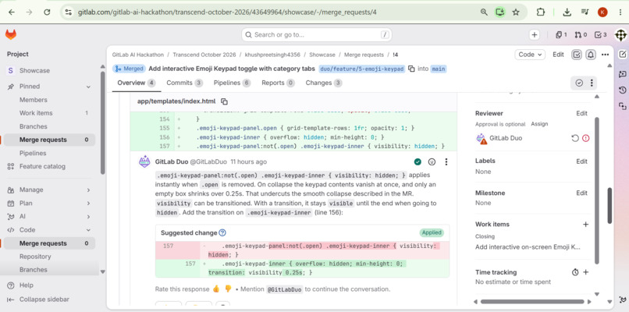This screenshot has height=312, width=629.
Task: Re-request review from GitLab Duo icon
Action: pyautogui.click(x=575, y=138)
